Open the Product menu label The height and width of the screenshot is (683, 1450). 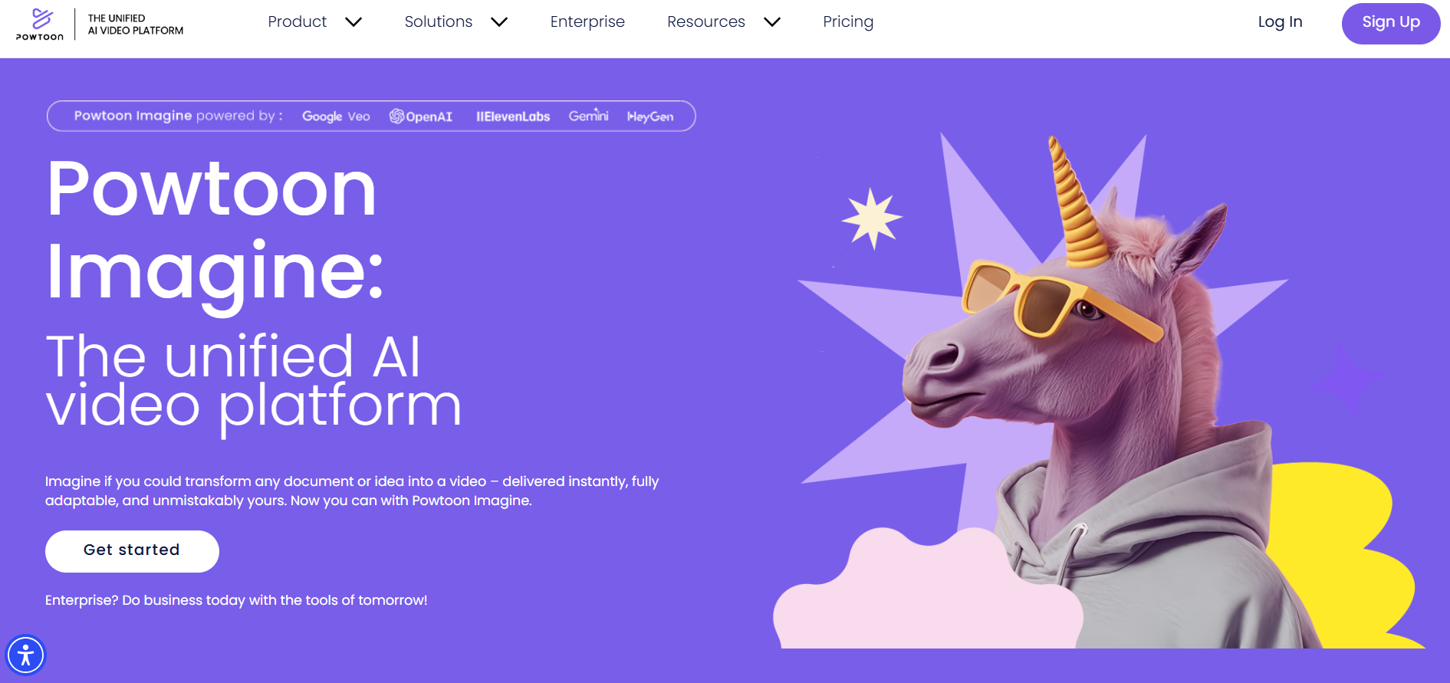coord(298,21)
